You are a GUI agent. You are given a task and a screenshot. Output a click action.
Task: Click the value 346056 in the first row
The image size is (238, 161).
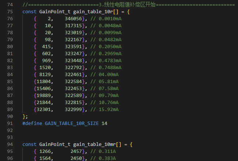coord(73,19)
